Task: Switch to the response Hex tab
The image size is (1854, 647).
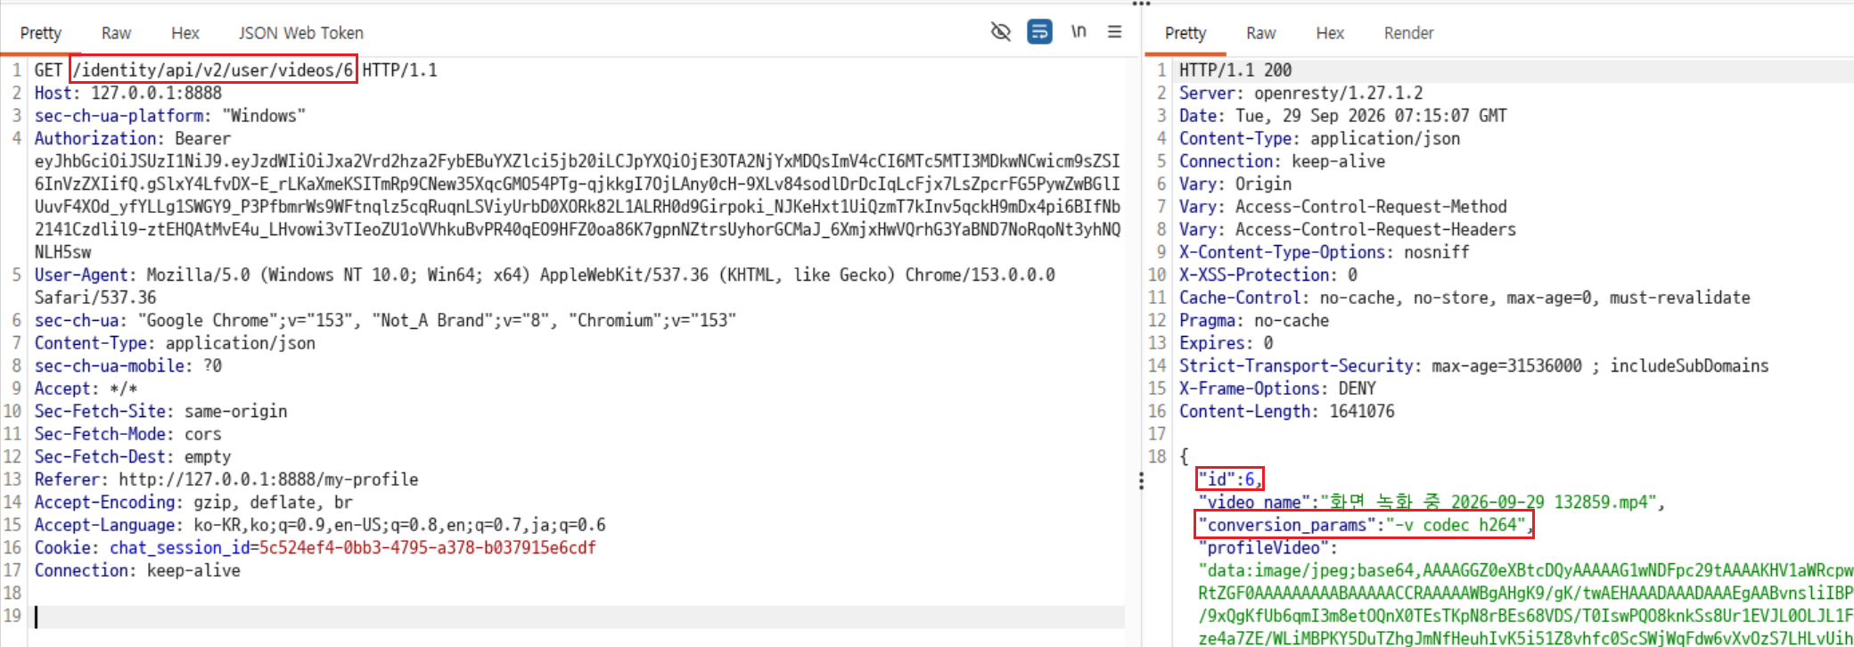Action: coord(1330,33)
